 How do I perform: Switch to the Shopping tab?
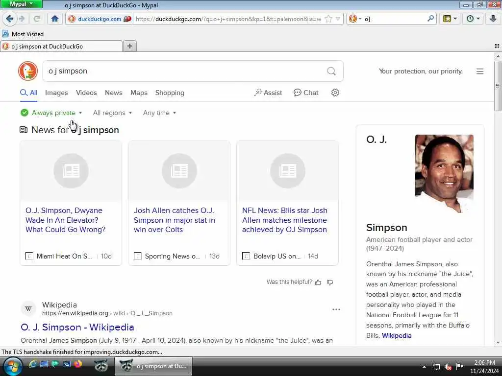[x=170, y=93]
